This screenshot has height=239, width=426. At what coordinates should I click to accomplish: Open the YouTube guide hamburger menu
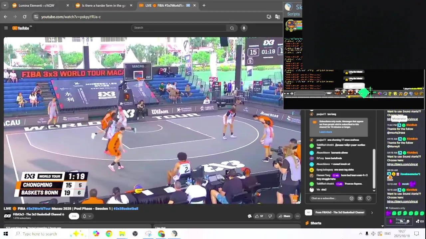coord(6,28)
